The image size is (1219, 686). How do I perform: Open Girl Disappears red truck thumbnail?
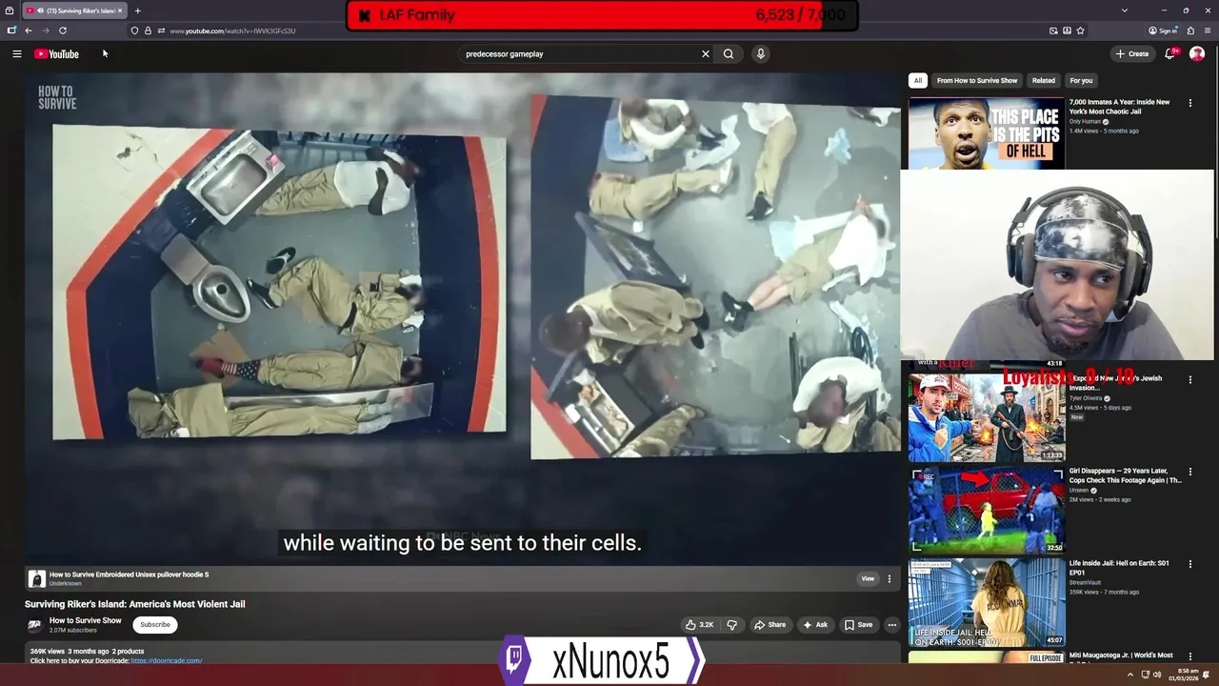(987, 510)
